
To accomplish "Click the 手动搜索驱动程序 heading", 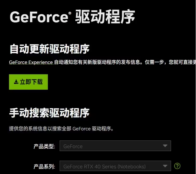I will coord(49,113).
